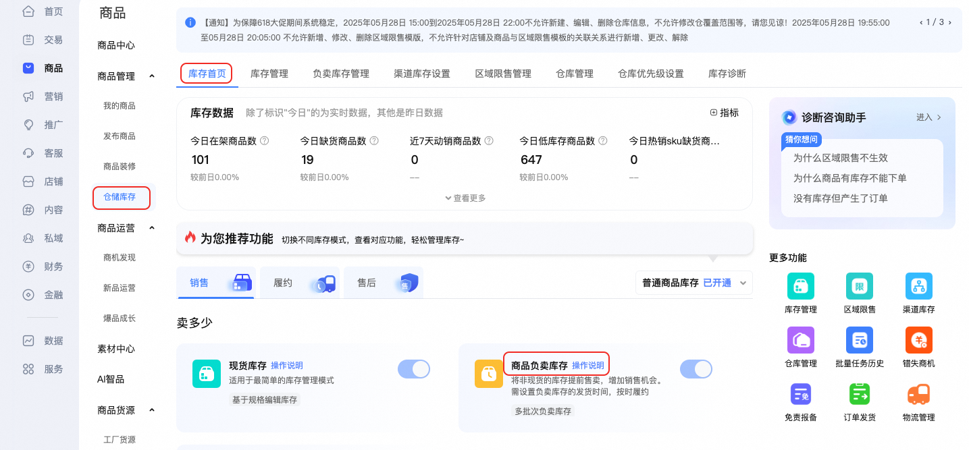
Task: Expand 查看更多 in inventory data
Action: pyautogui.click(x=465, y=198)
